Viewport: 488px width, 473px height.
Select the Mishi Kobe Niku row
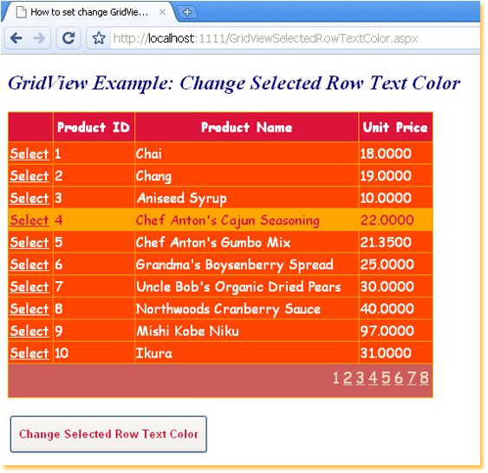click(x=29, y=331)
